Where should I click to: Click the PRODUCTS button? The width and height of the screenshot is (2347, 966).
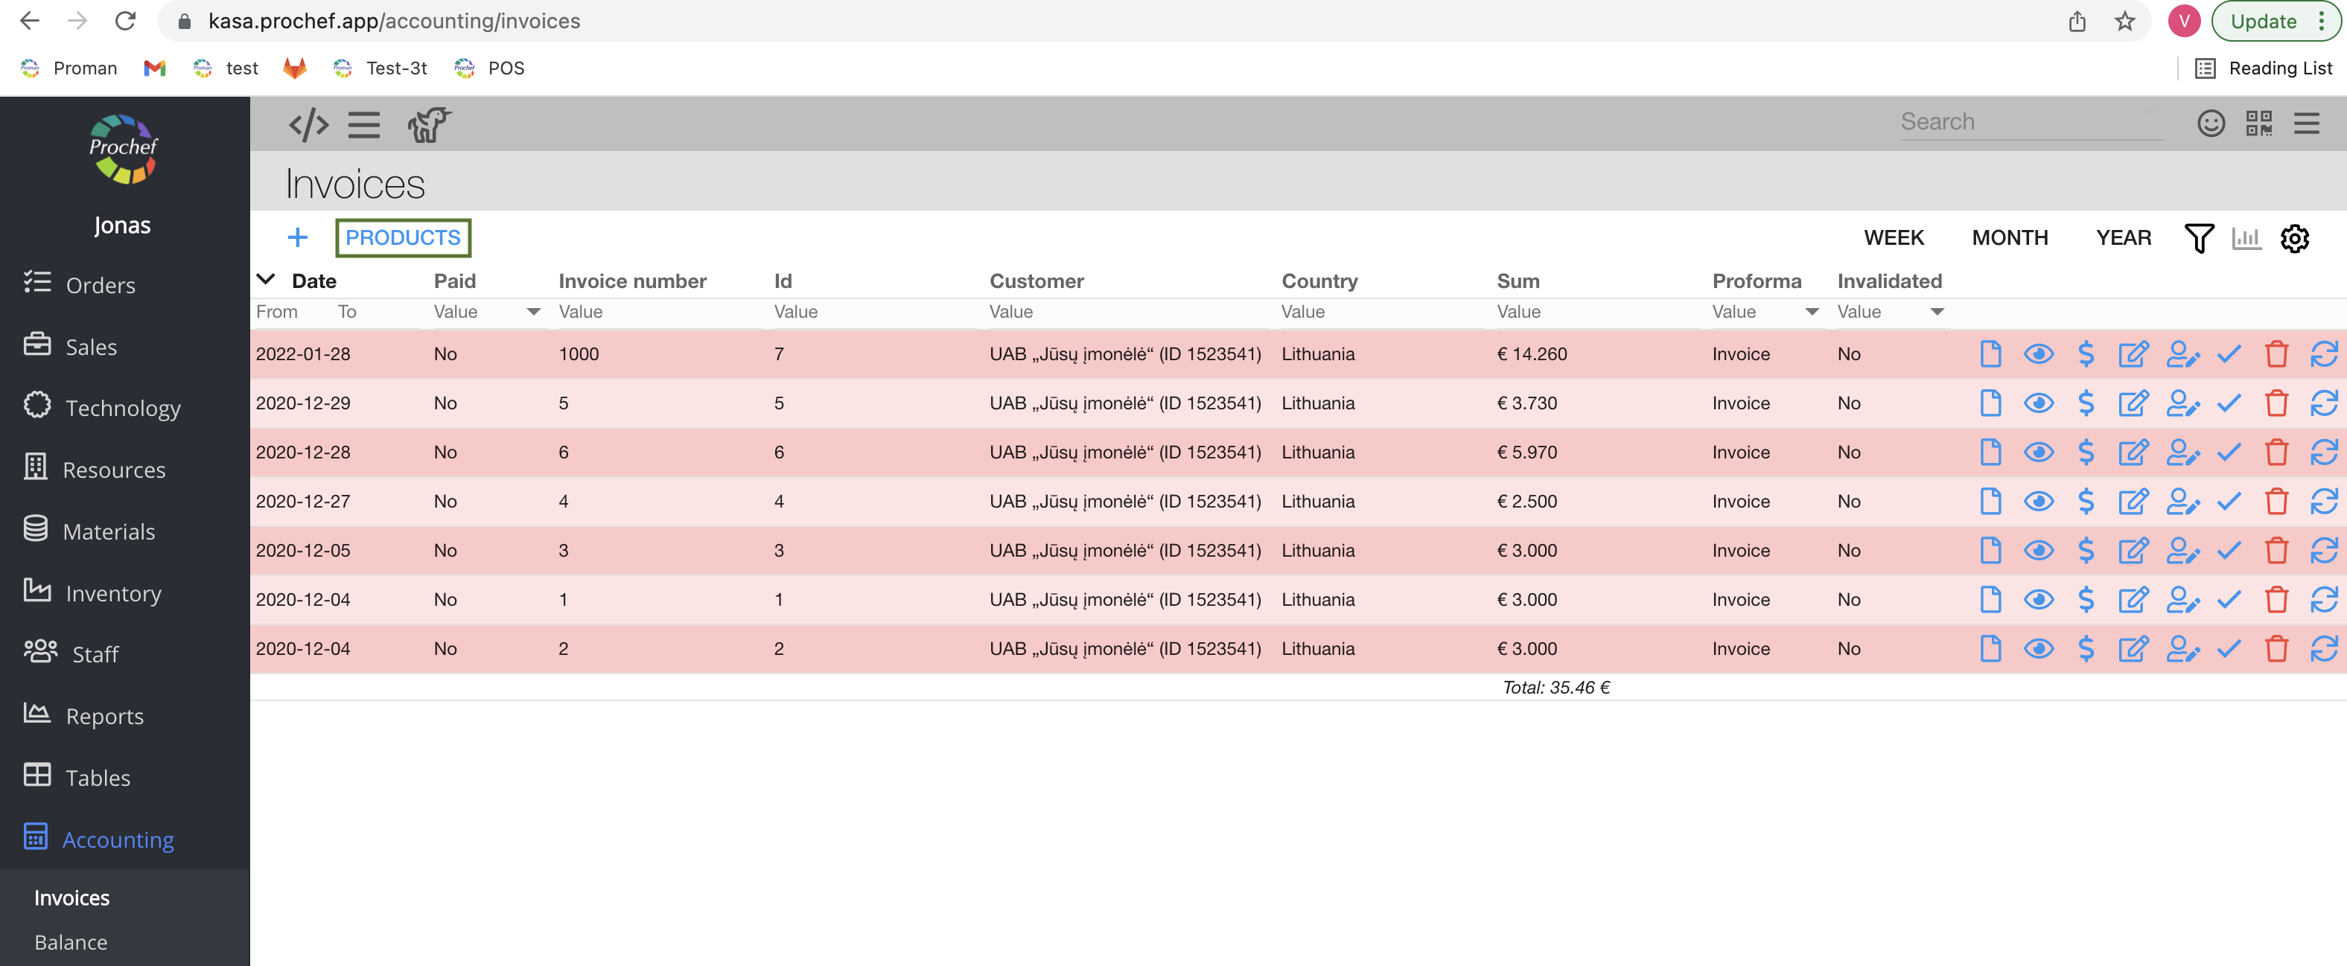coord(403,237)
